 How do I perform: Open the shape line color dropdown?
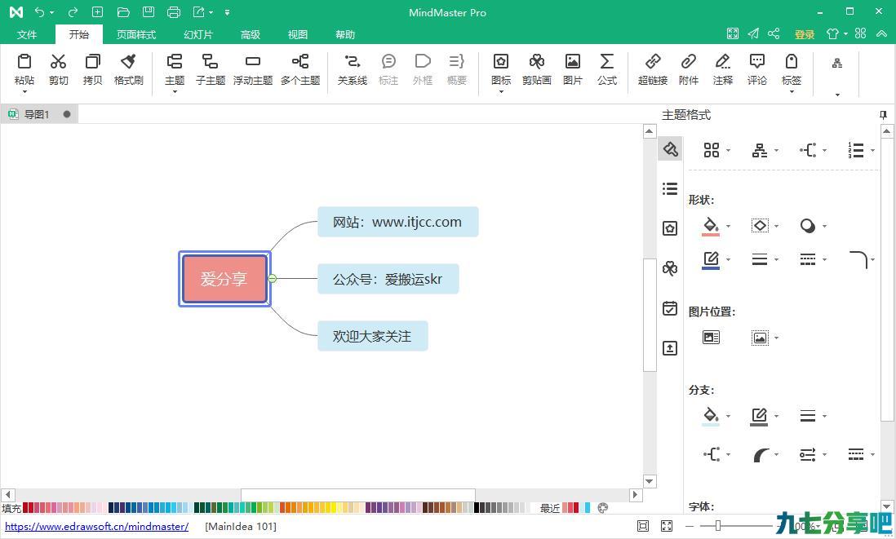pos(728,260)
